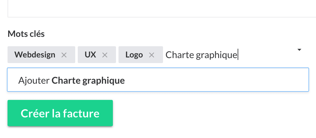Select the Logo tag label
This screenshot has height=138, width=316.
[x=134, y=55]
